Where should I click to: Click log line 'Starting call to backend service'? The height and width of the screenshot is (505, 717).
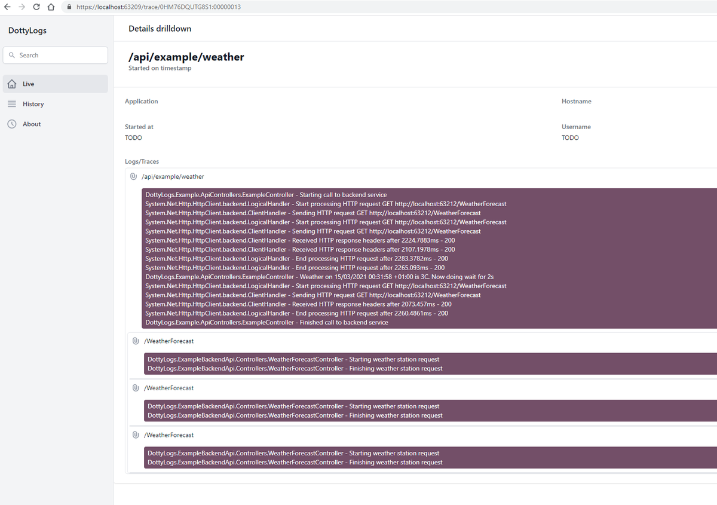tap(266, 195)
